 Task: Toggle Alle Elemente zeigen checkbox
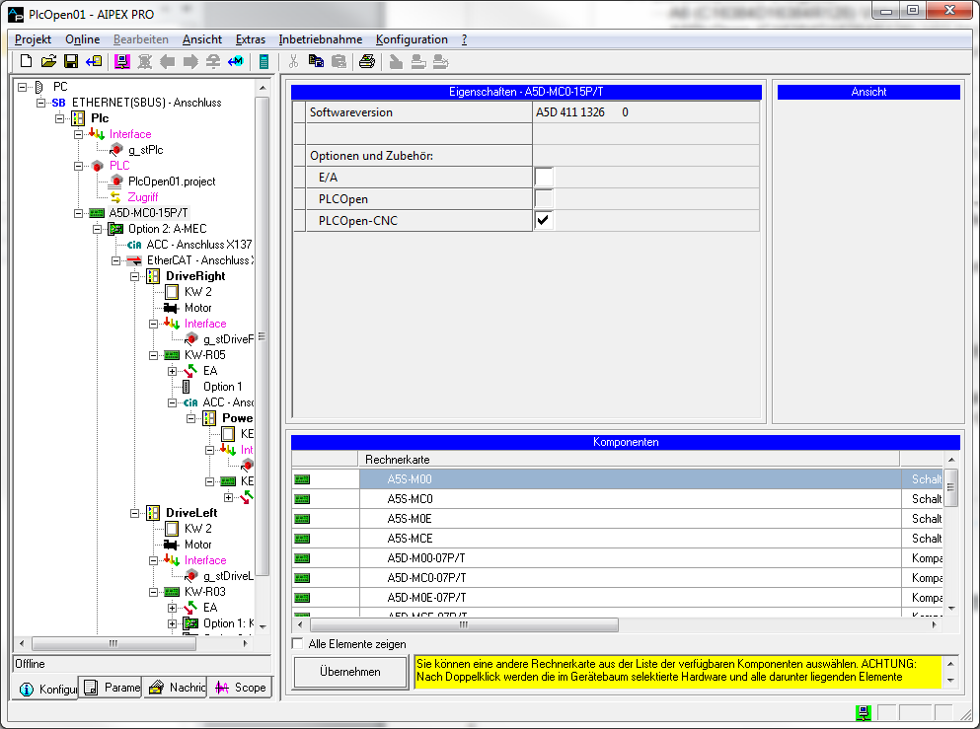click(298, 643)
